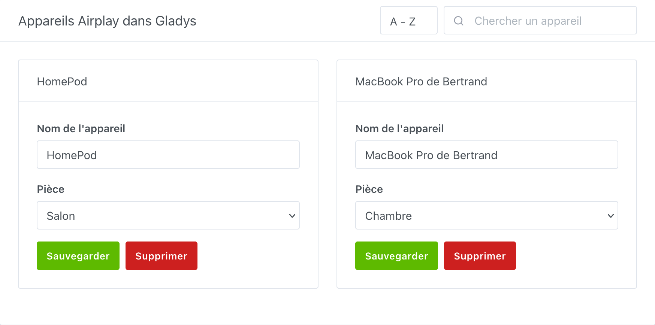655x325 pixels.
Task: Open the Pièce dropdown for MacBook Pro de Bertrand
Action: tap(486, 215)
